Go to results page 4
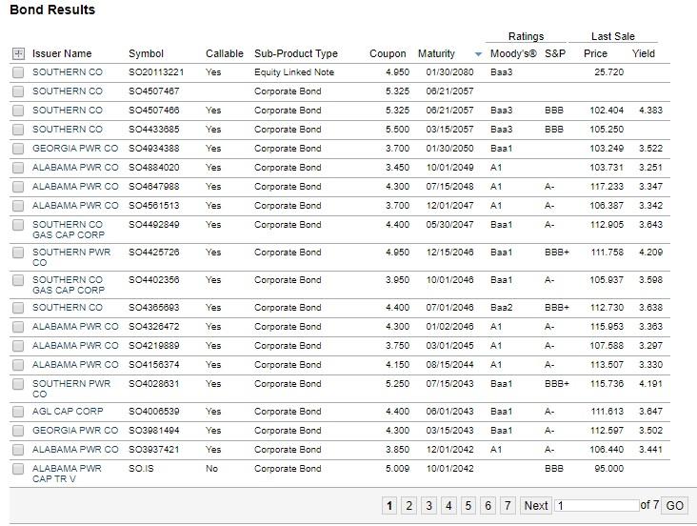The image size is (697, 526). 448,506
